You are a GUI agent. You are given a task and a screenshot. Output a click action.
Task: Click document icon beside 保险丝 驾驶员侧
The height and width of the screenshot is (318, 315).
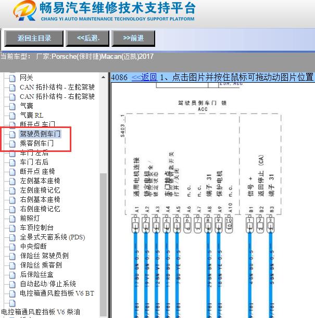12,256
